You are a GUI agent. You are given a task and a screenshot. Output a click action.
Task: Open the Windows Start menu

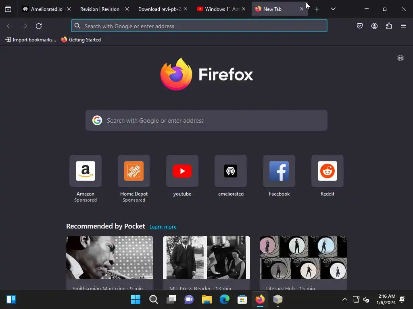coord(136,299)
